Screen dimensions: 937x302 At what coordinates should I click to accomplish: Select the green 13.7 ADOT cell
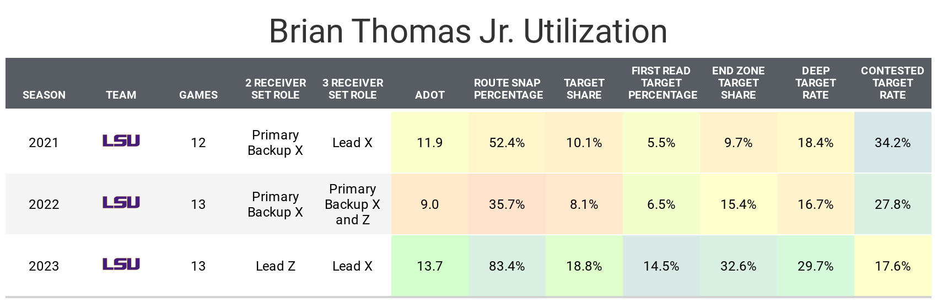click(430, 266)
